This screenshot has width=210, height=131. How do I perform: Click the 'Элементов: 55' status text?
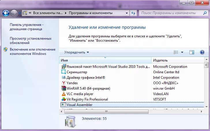click(94, 118)
